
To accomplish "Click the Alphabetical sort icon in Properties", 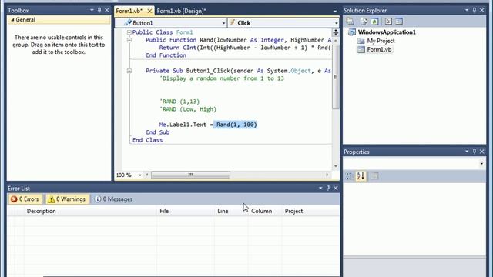I will click(x=361, y=176).
